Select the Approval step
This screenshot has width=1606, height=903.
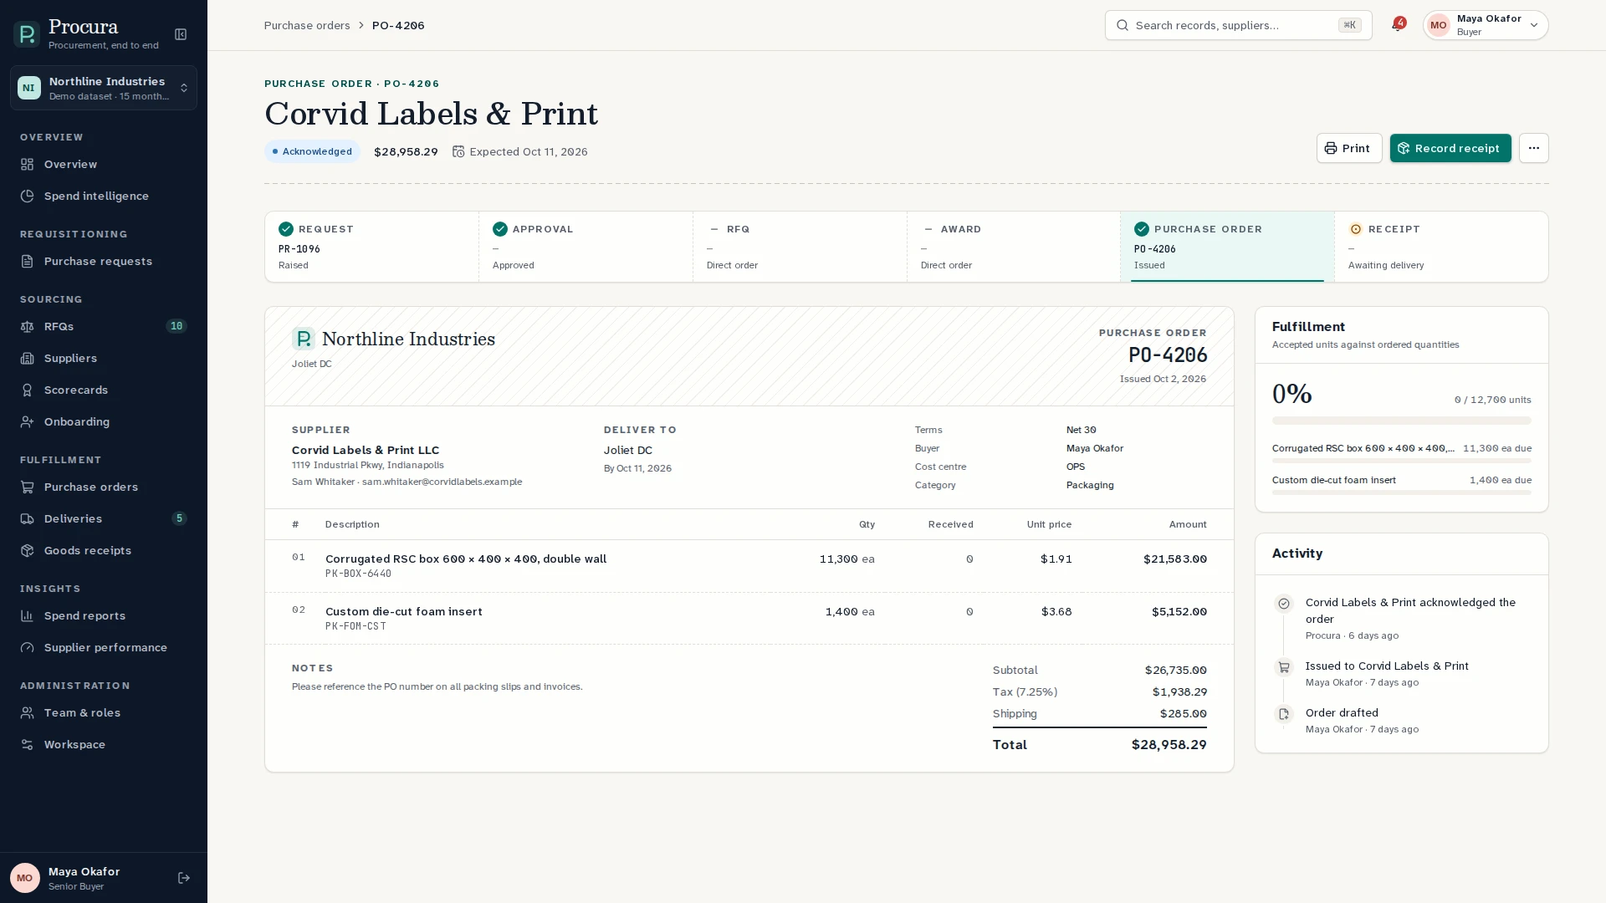[586, 247]
